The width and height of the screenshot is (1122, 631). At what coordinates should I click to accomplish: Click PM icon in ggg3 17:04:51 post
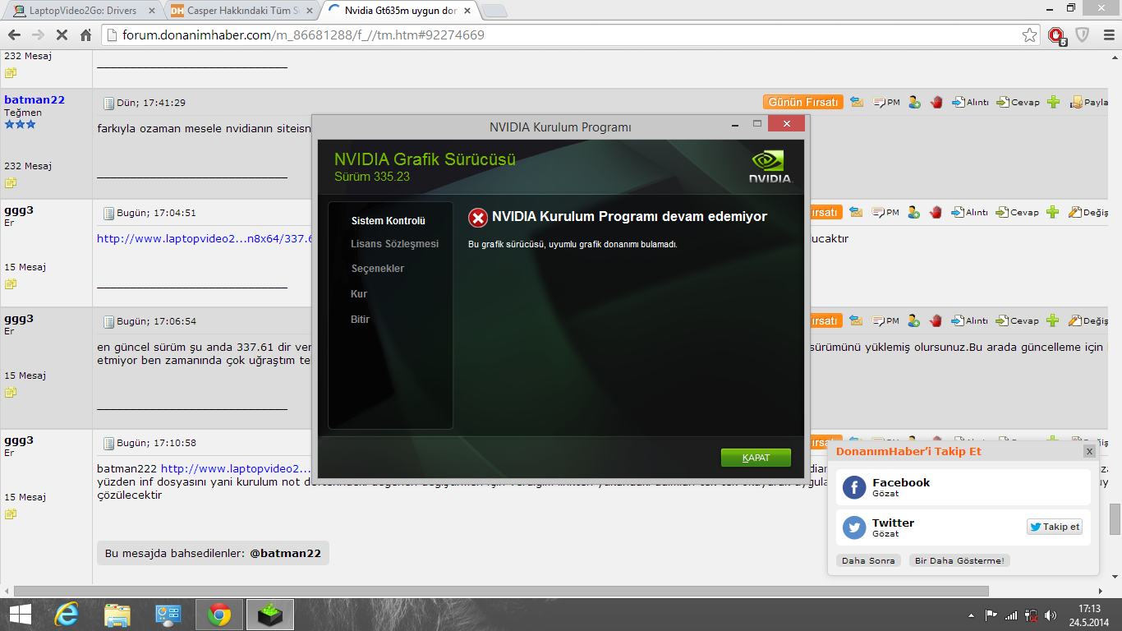pyautogui.click(x=886, y=212)
